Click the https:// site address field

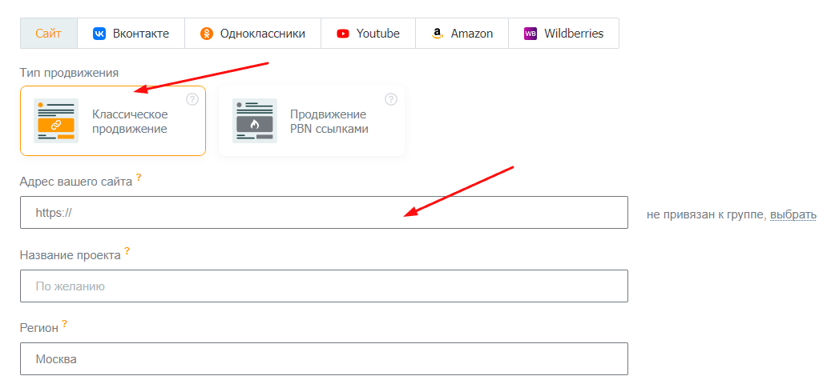324,213
